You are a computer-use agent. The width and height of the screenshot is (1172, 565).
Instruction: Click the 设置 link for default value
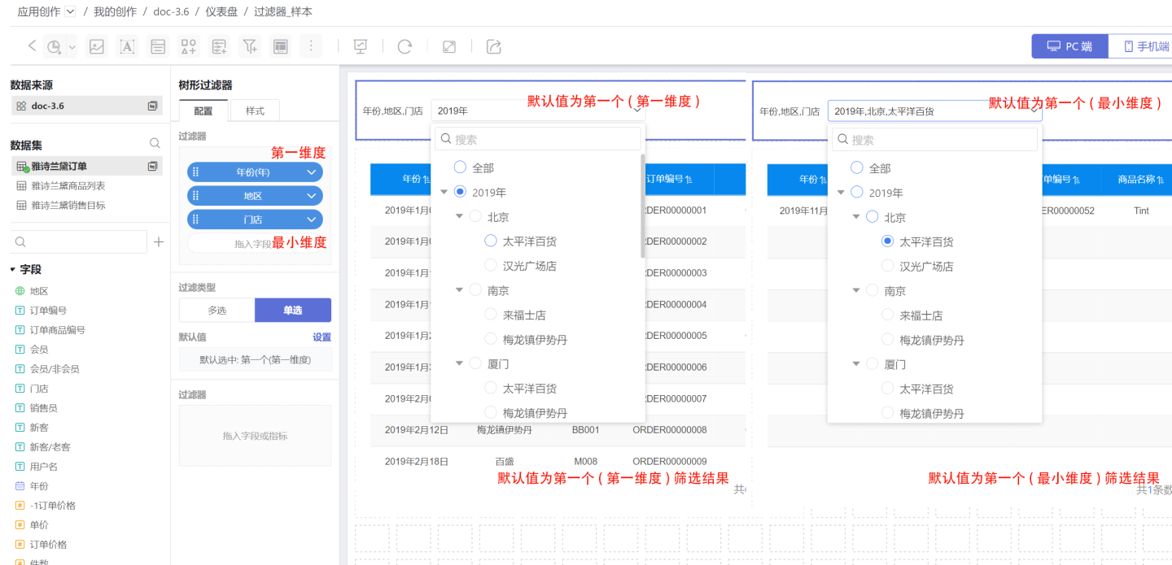[x=321, y=337]
